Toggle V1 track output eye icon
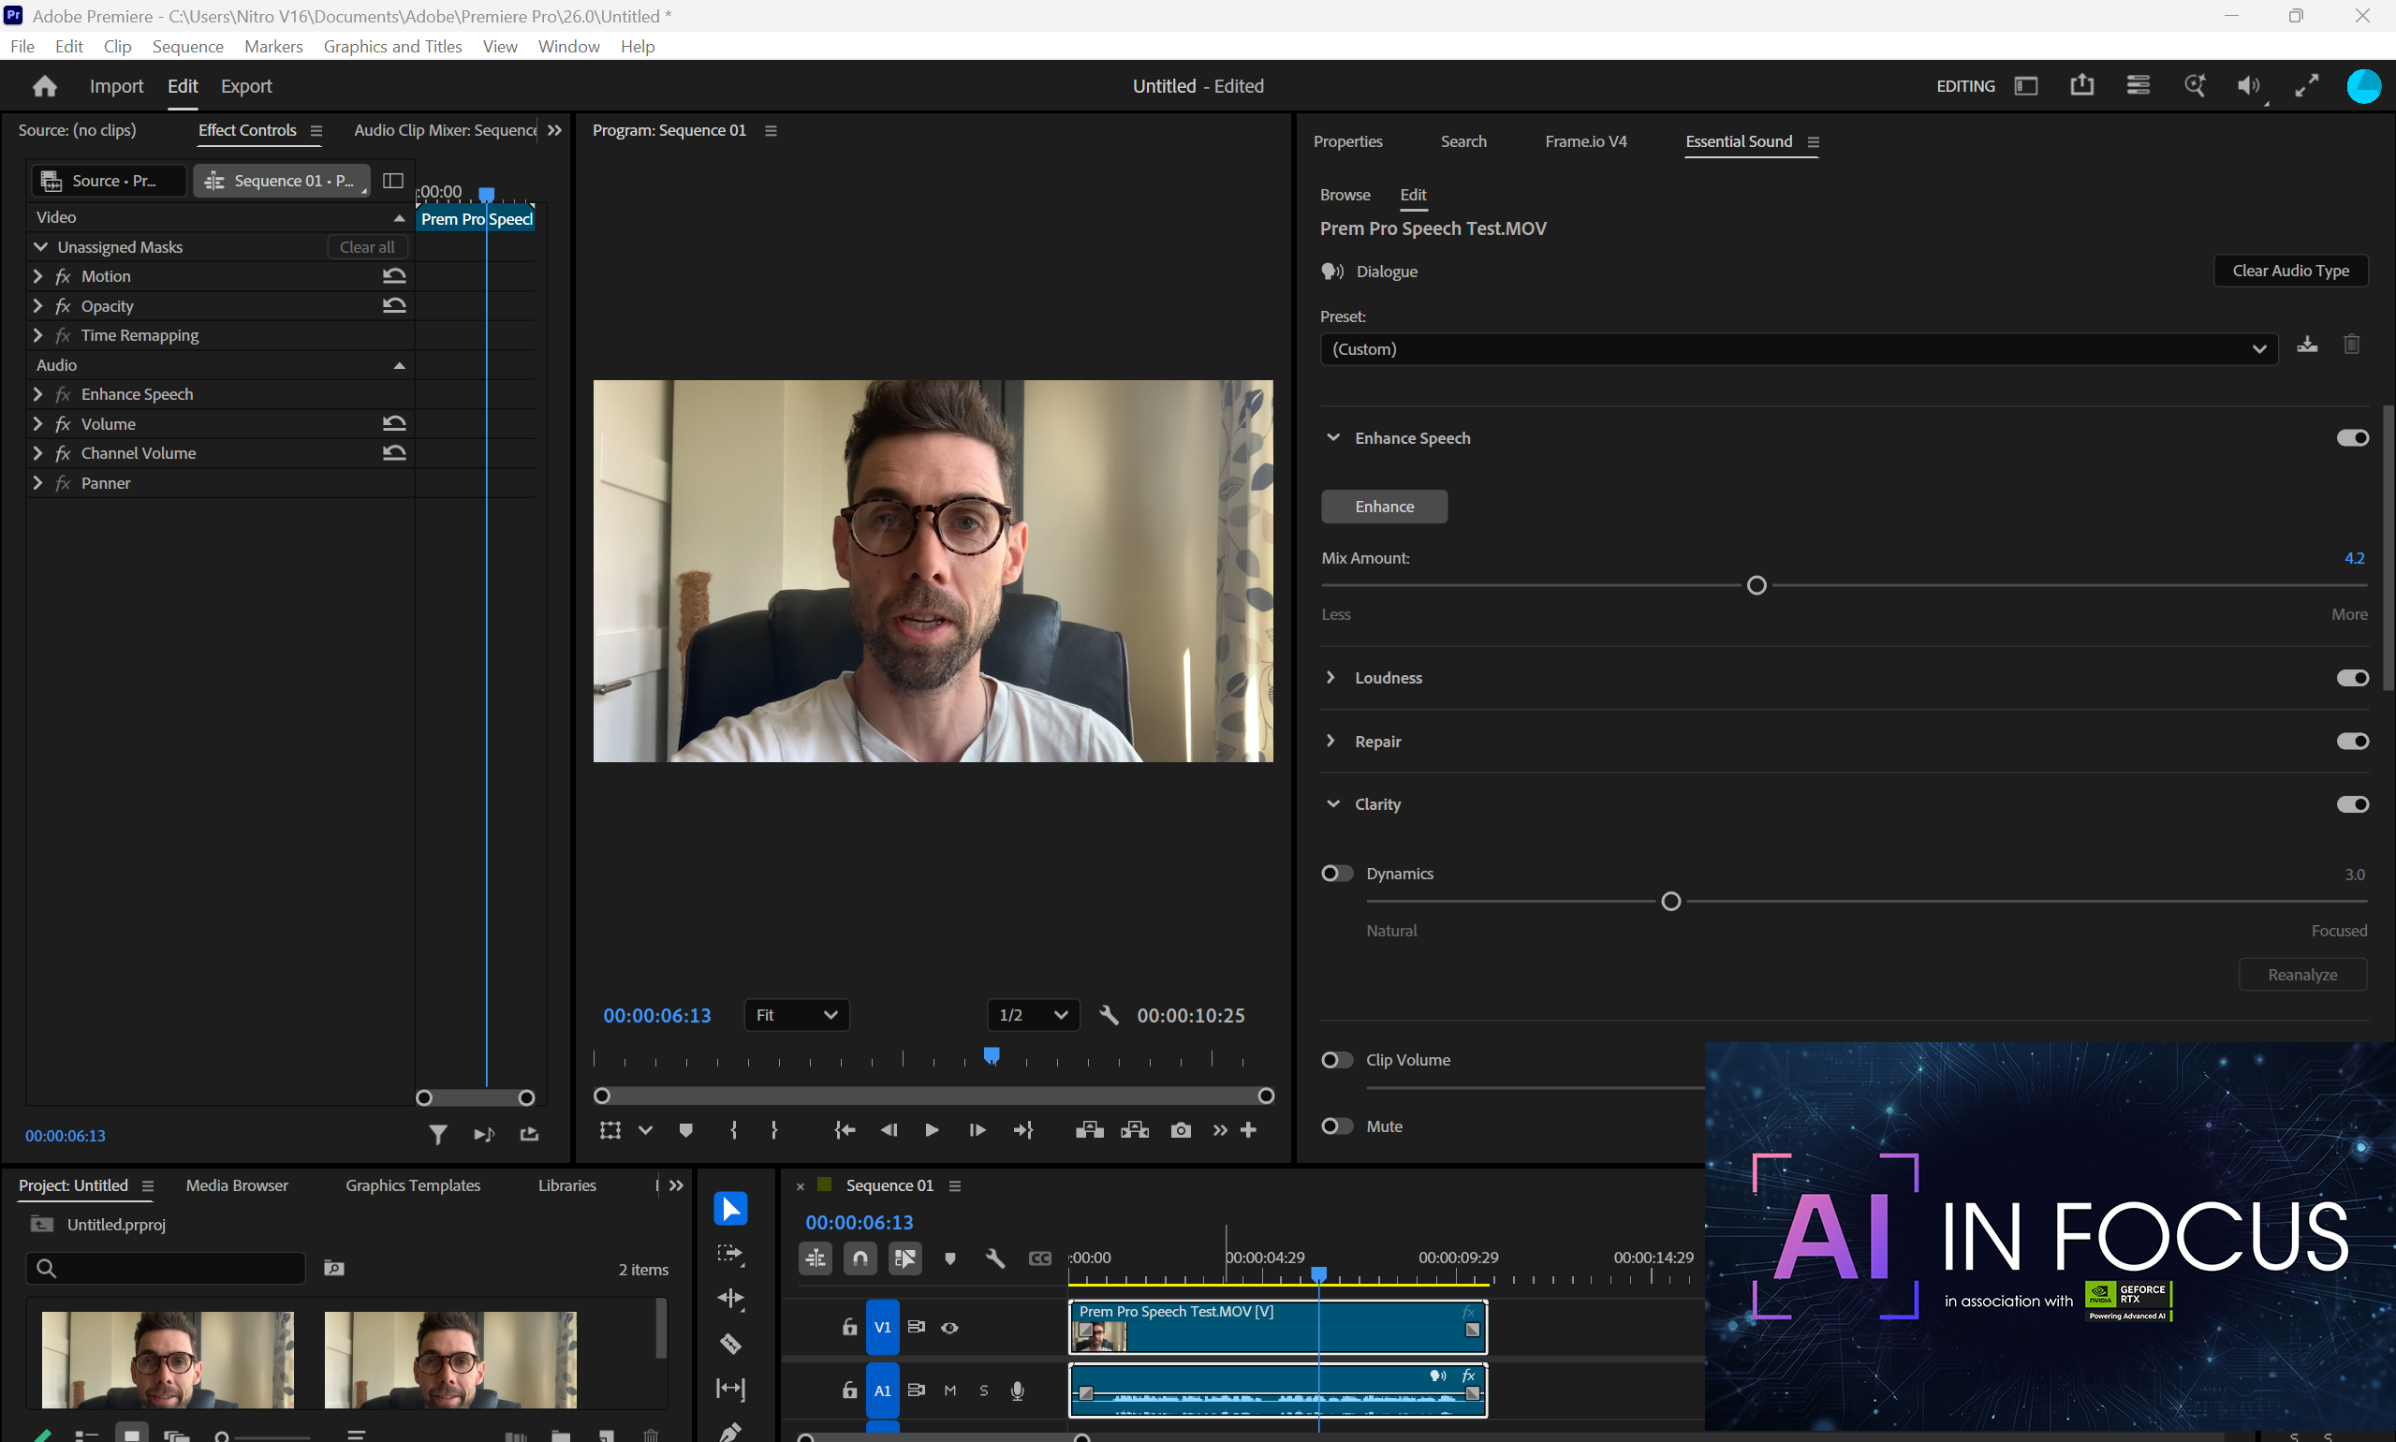 click(x=949, y=1329)
